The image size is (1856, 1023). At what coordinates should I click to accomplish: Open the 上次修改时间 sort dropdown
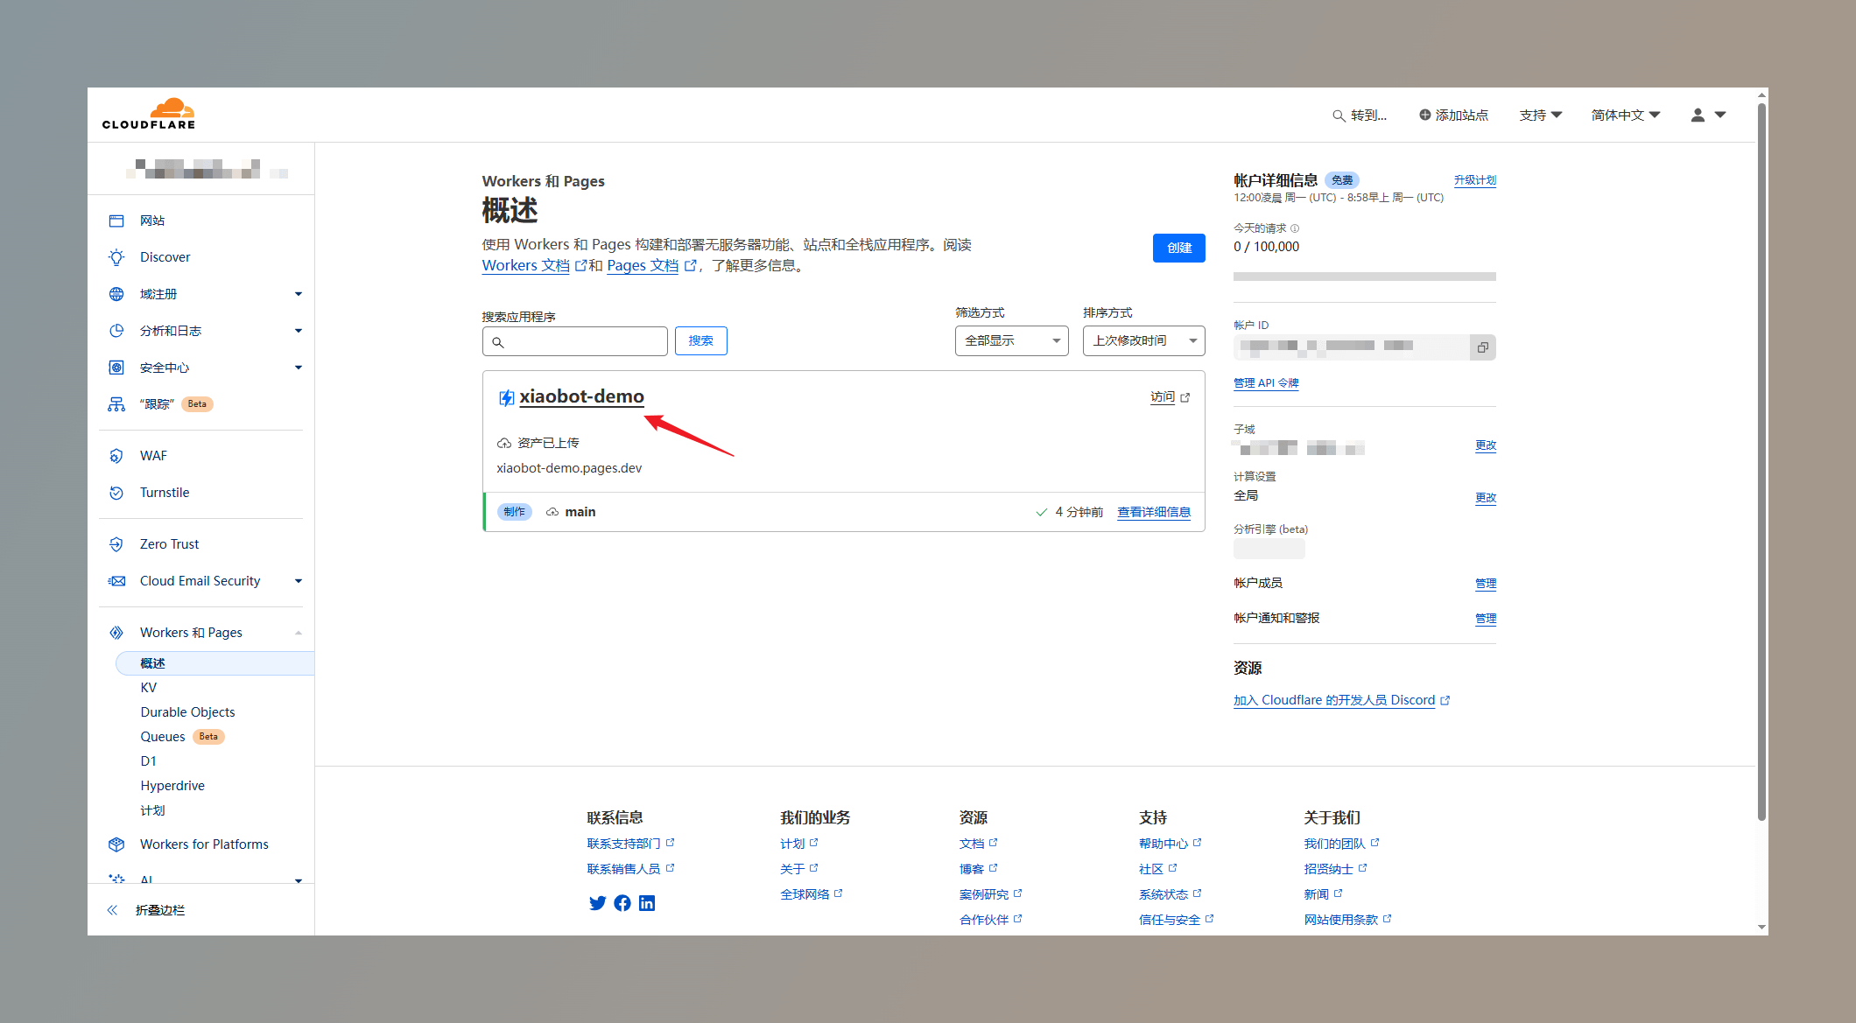click(1143, 340)
